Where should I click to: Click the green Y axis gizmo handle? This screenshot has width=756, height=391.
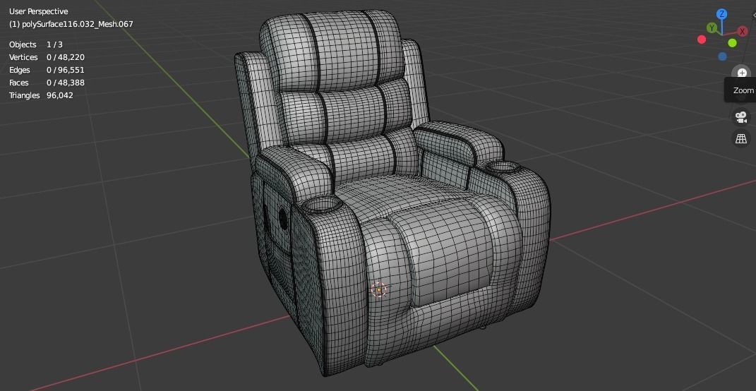(711, 28)
